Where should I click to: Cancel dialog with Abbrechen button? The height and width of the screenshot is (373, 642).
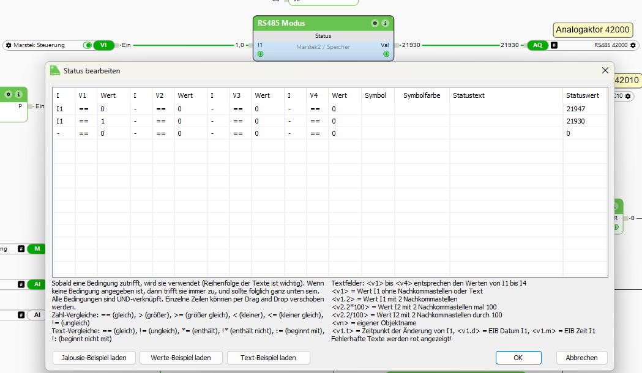click(x=581, y=358)
